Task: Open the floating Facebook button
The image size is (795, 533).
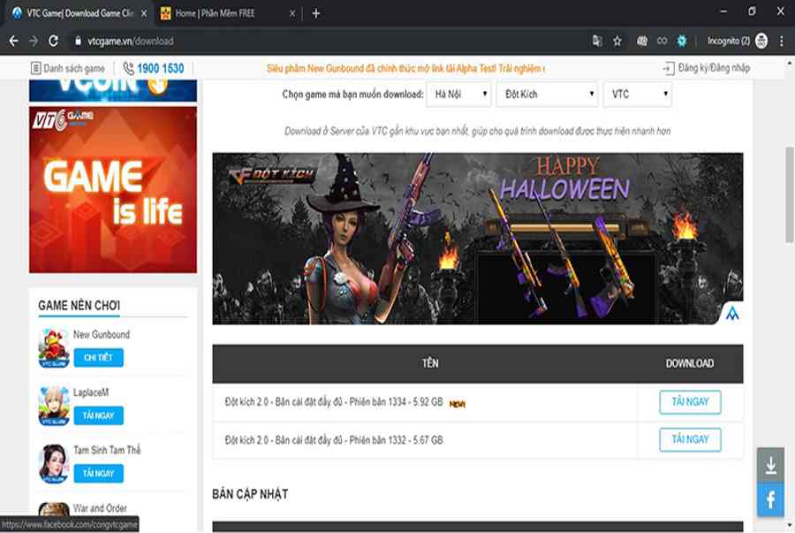Action: point(770,500)
